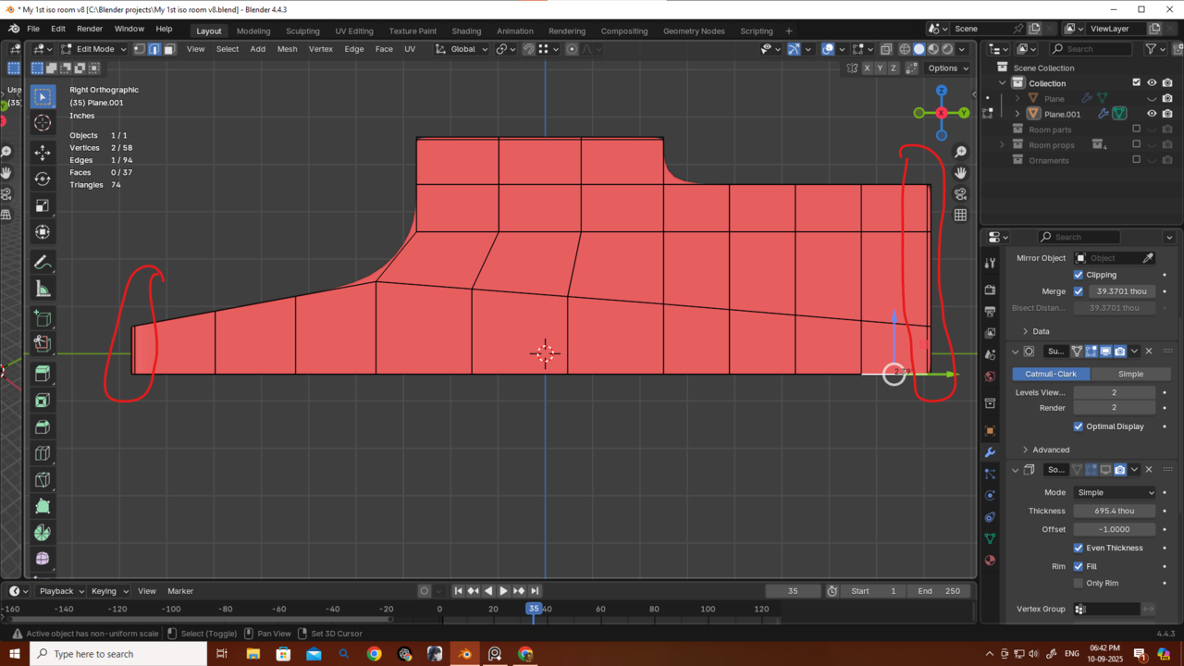Open the Mesh menu
The image size is (1184, 666).
[287, 49]
